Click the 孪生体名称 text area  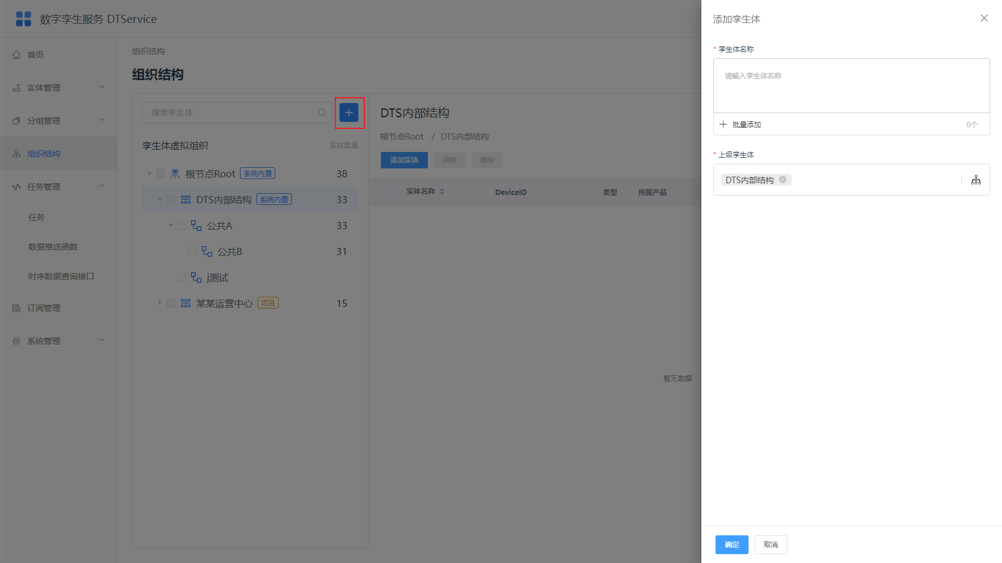[x=852, y=86]
